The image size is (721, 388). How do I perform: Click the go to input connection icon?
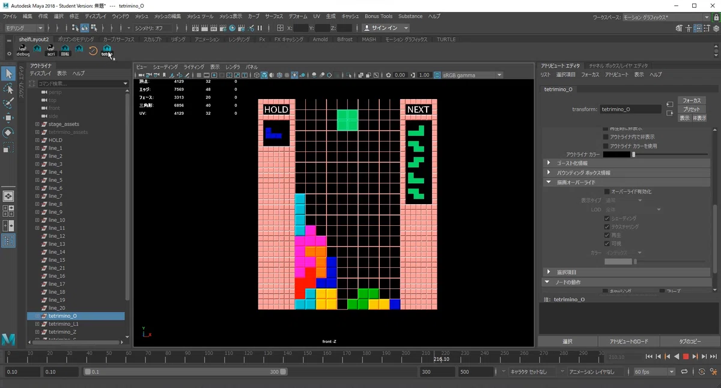[670, 105]
